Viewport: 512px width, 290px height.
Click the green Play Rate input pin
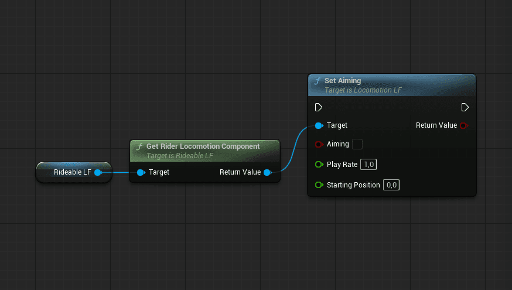(319, 164)
